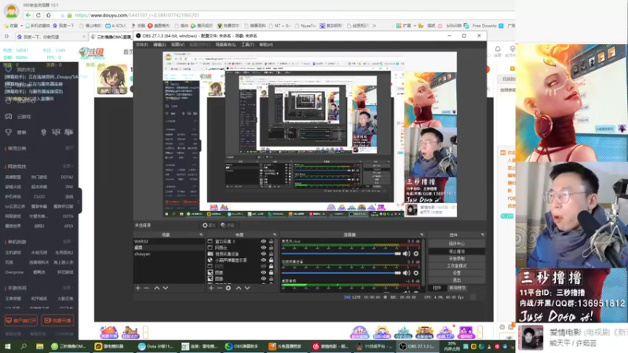Select the WAR32 scene

pyautogui.click(x=169, y=242)
